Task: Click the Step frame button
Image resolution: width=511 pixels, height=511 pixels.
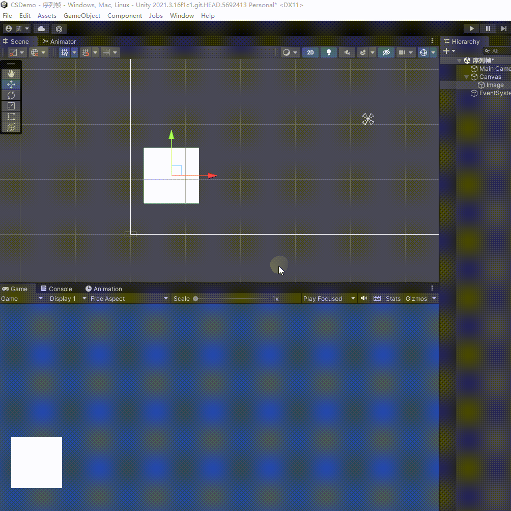Action: pos(503,29)
